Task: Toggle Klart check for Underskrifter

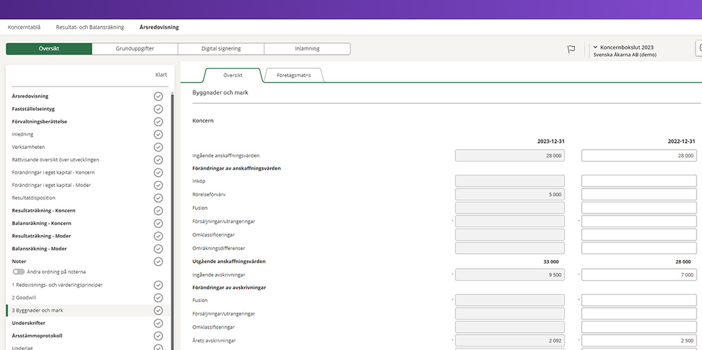Action: (158, 323)
